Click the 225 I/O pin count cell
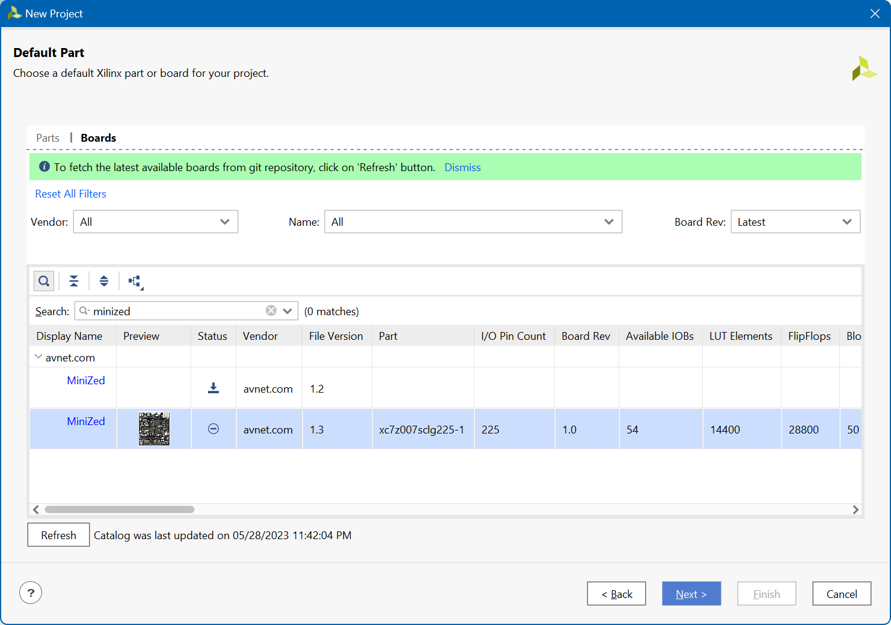The image size is (891, 625). pyautogui.click(x=514, y=429)
